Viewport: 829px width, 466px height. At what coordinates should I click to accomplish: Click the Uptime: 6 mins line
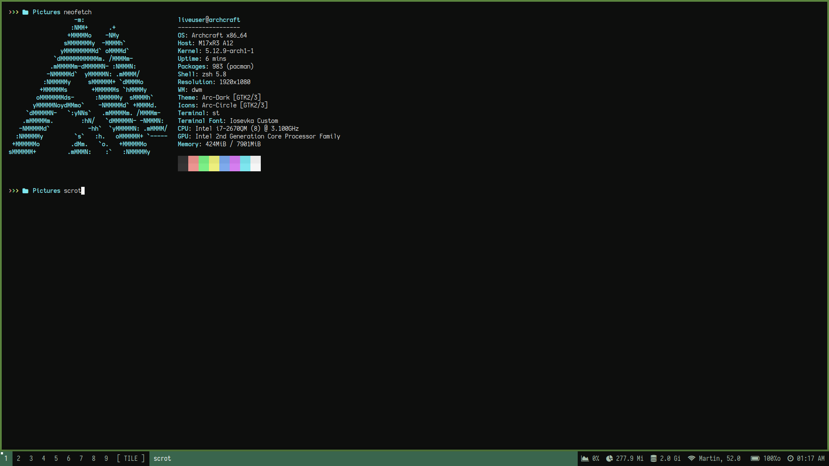tap(202, 59)
